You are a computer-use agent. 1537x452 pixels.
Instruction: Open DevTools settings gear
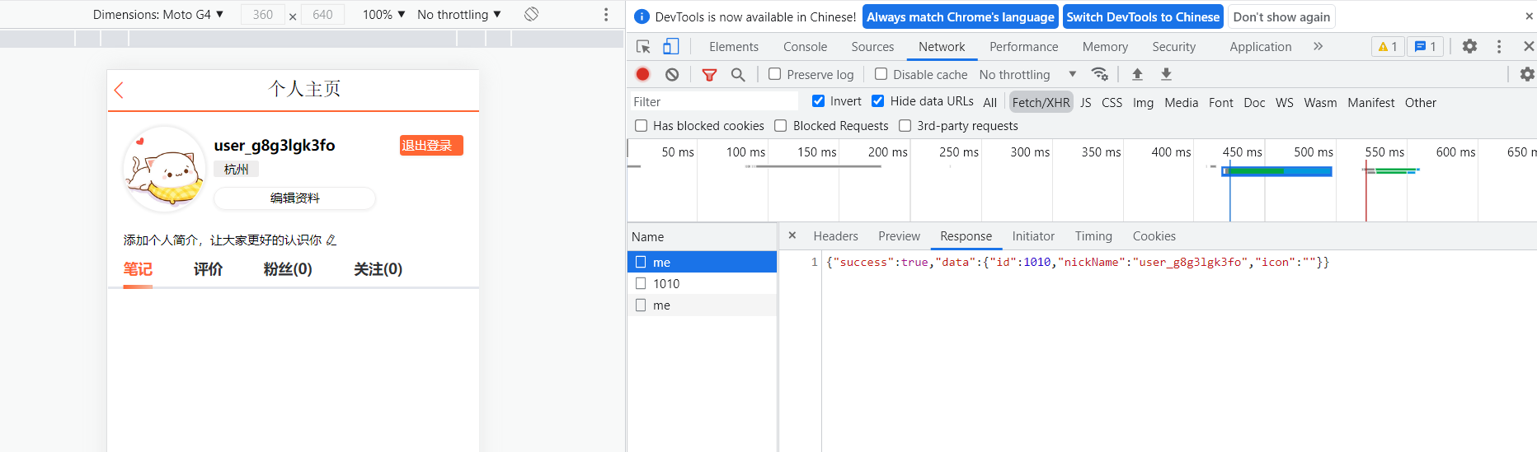[1469, 47]
